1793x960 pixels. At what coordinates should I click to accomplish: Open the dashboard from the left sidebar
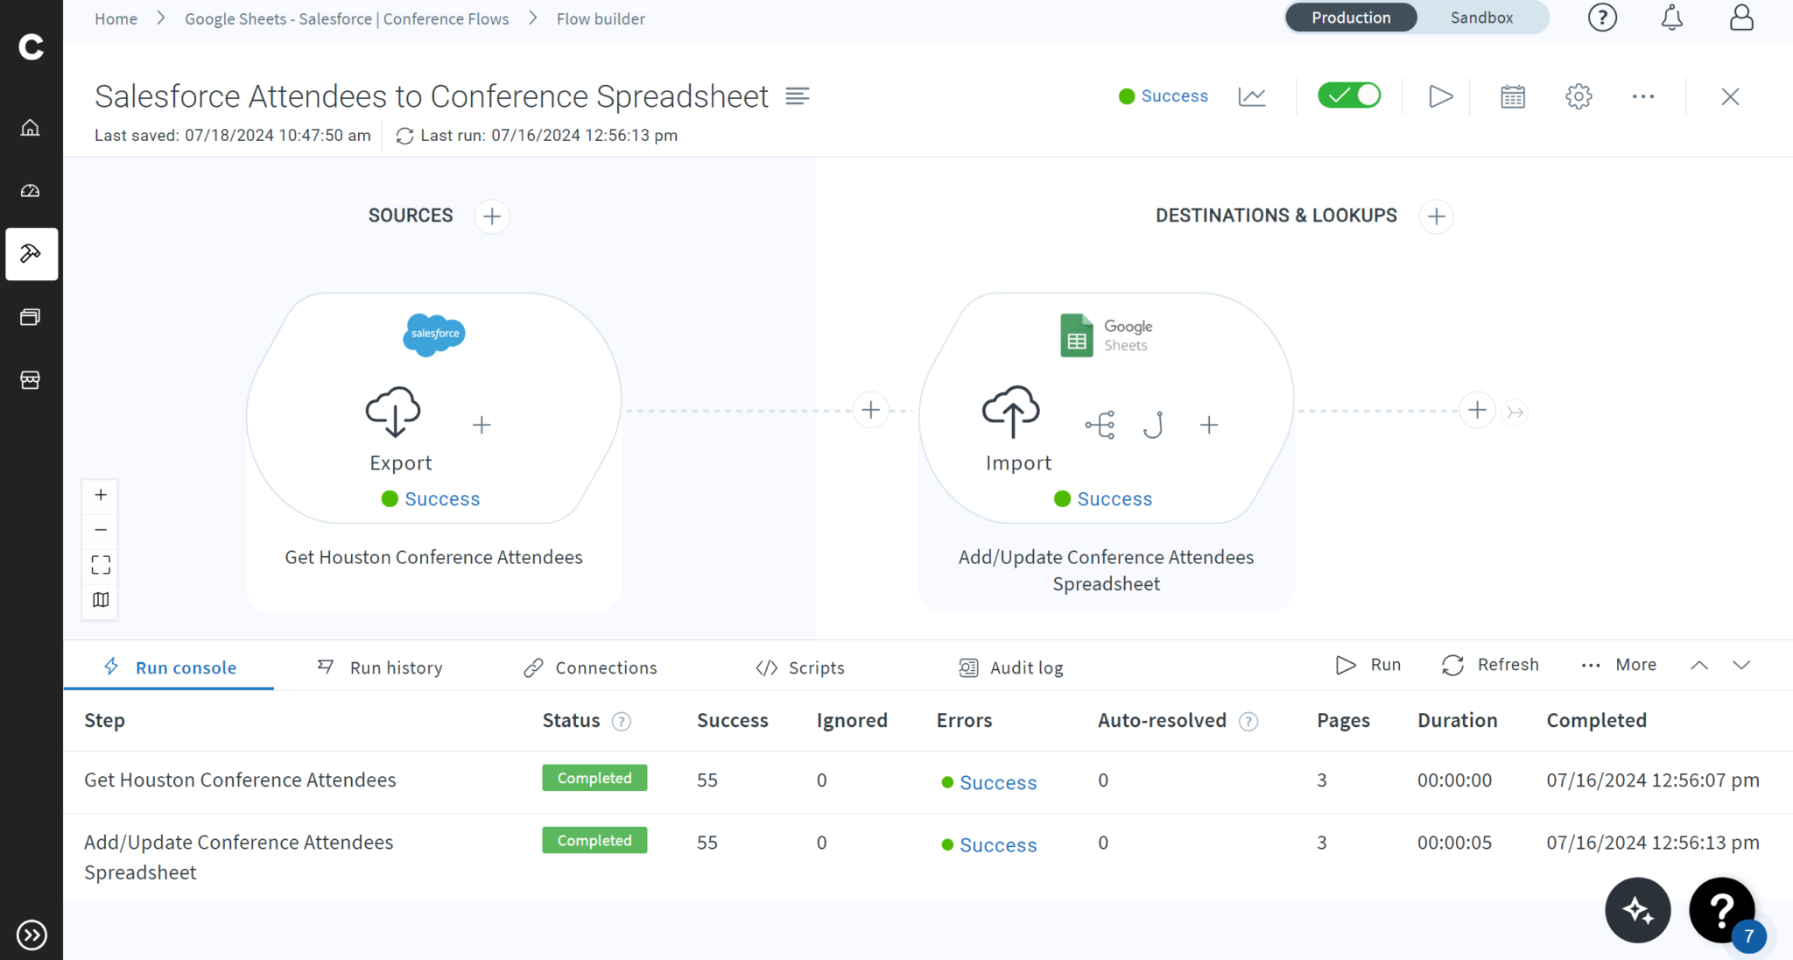tap(32, 190)
